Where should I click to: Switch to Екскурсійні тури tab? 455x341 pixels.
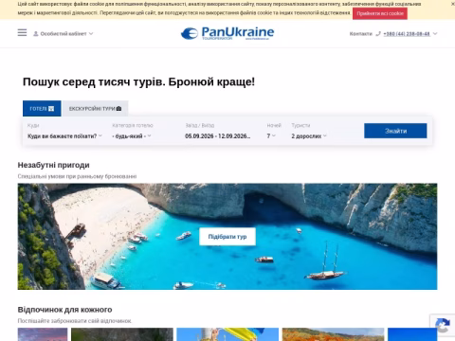[95, 109]
